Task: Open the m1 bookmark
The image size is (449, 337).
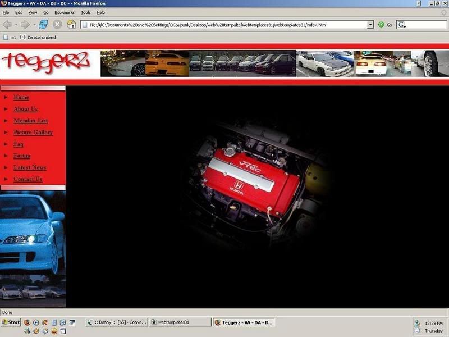Action: (10, 37)
